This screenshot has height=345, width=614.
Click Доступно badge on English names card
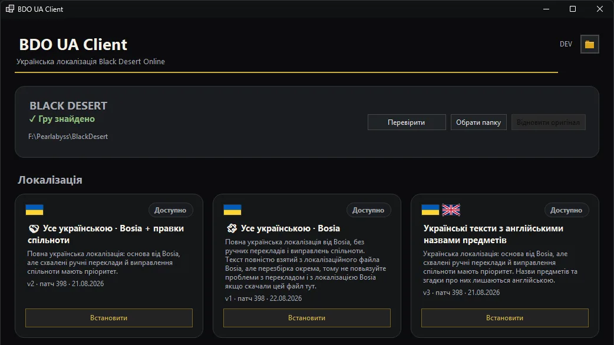coord(566,210)
